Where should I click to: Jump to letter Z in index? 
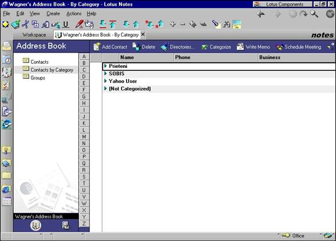(84, 224)
